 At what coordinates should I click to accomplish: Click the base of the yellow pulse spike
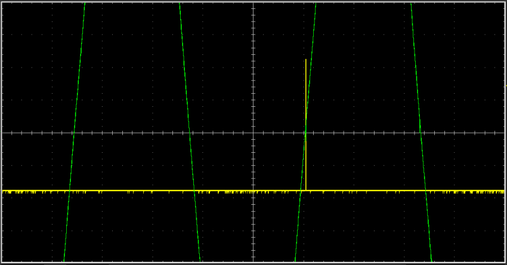pyautogui.click(x=305, y=190)
